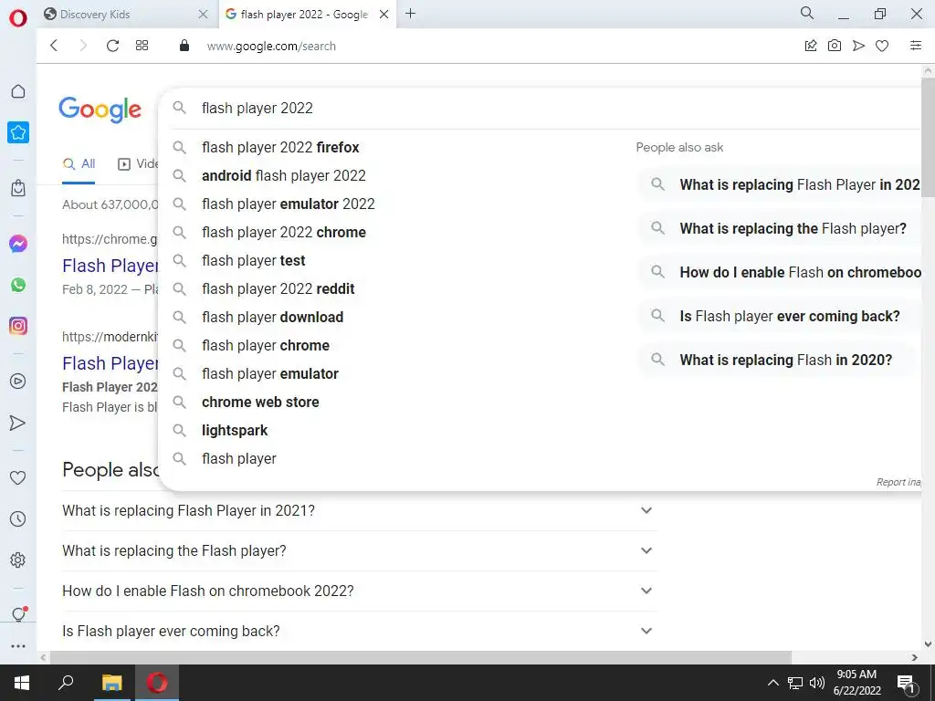Click the send to My Flow toolbar icon

point(858,46)
